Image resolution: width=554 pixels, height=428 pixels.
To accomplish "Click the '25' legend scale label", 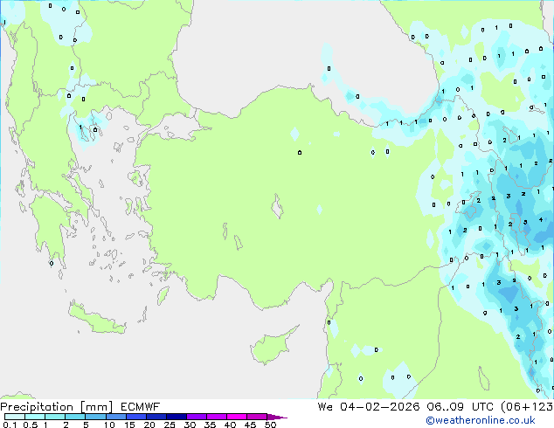I will pyautogui.click(x=170, y=425).
